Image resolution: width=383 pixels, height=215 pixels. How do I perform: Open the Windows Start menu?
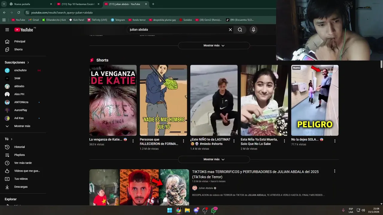170,210
